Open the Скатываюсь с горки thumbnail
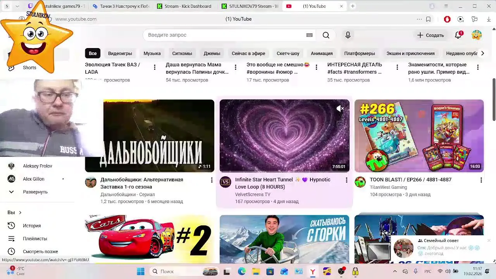Viewport: 496px width, 279px height. pos(284,239)
